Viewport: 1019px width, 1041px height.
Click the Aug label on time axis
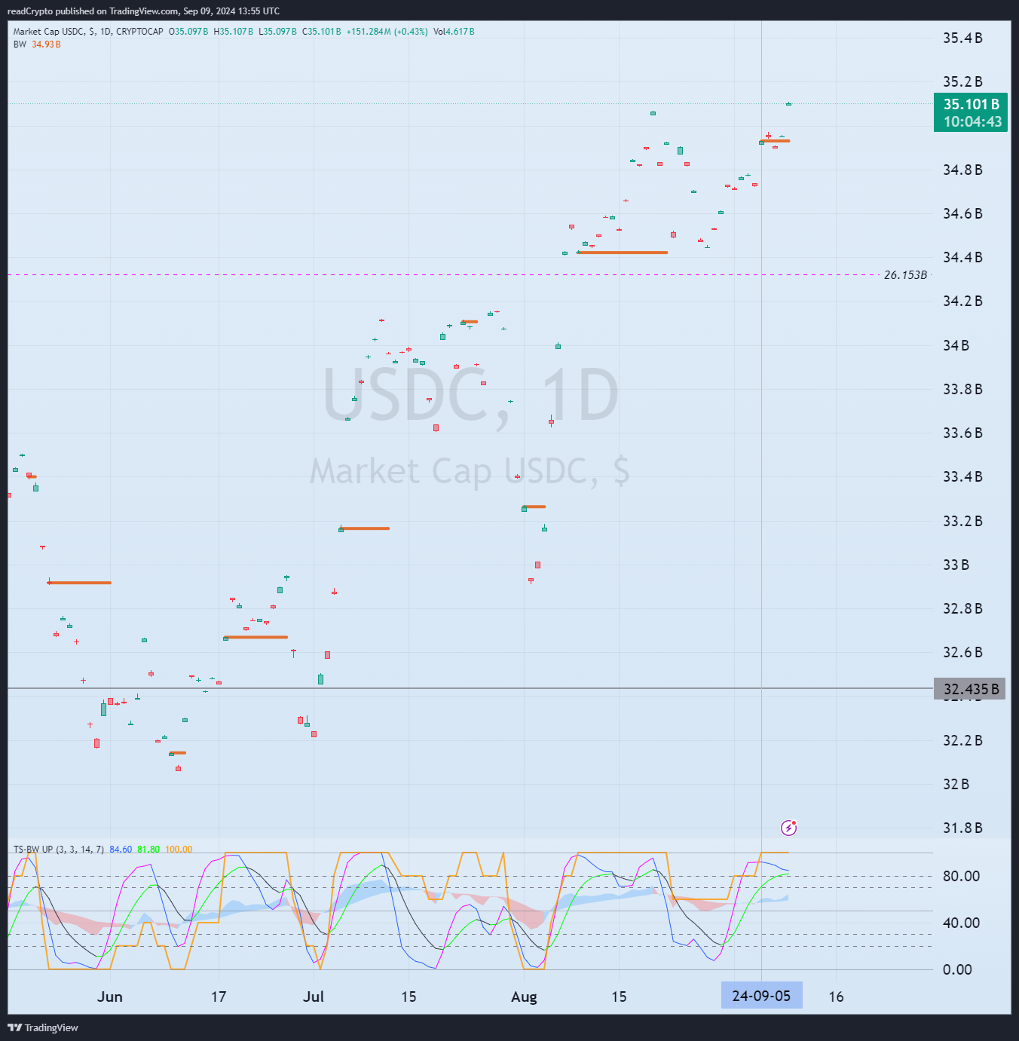(524, 997)
